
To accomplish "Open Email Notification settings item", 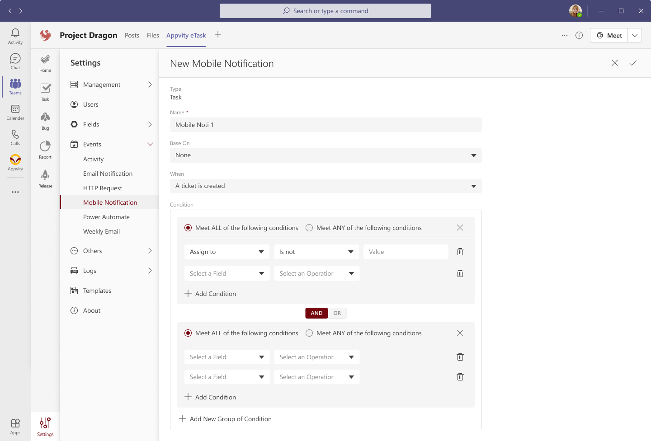I will click(108, 174).
